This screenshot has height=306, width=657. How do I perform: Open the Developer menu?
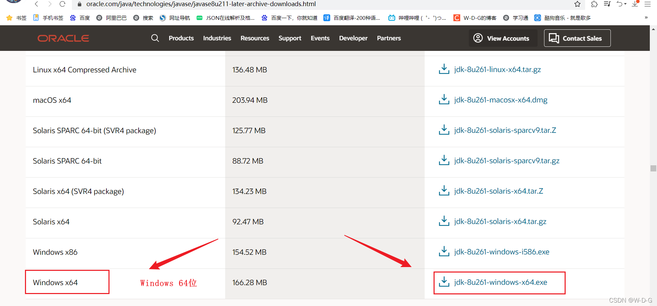tap(353, 38)
